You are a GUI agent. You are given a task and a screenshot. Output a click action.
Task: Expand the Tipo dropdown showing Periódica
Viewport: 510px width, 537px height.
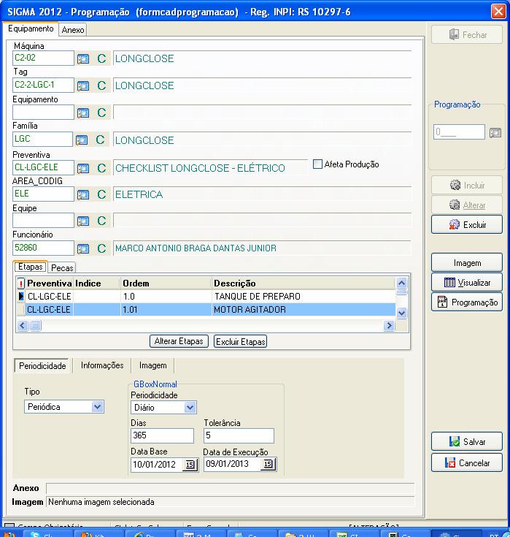tap(98, 407)
